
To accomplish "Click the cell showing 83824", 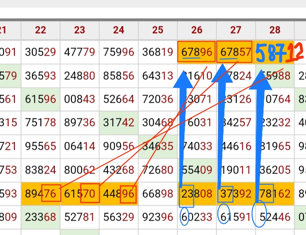I will 41,170.
